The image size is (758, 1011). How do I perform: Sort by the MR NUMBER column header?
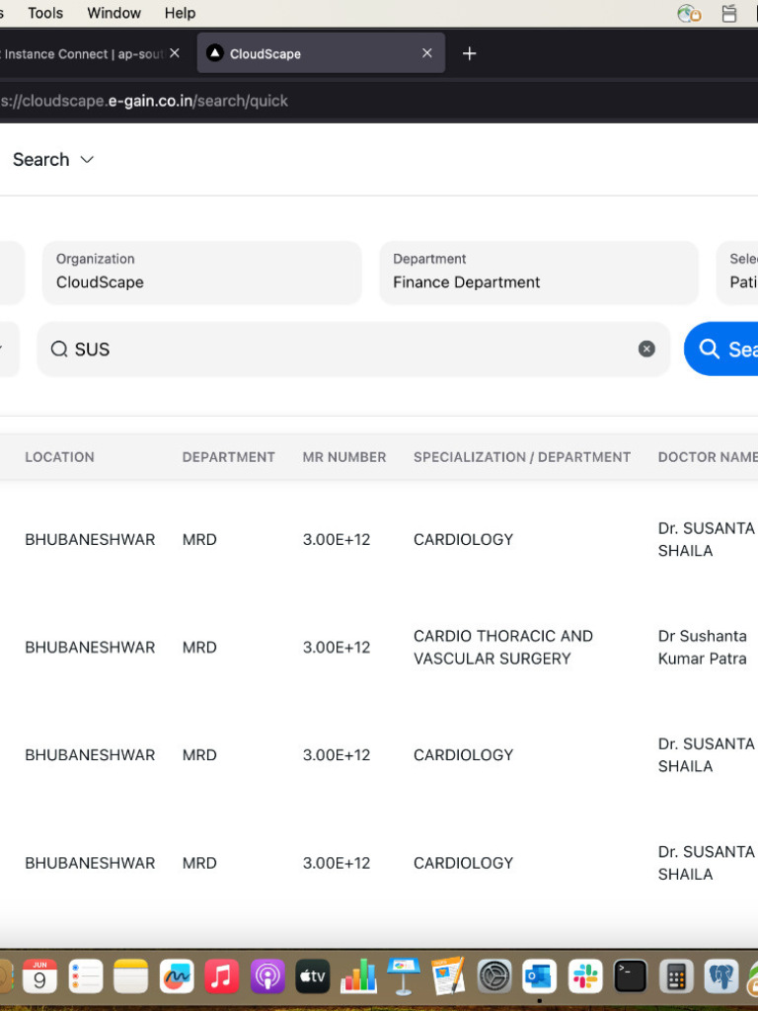344,457
